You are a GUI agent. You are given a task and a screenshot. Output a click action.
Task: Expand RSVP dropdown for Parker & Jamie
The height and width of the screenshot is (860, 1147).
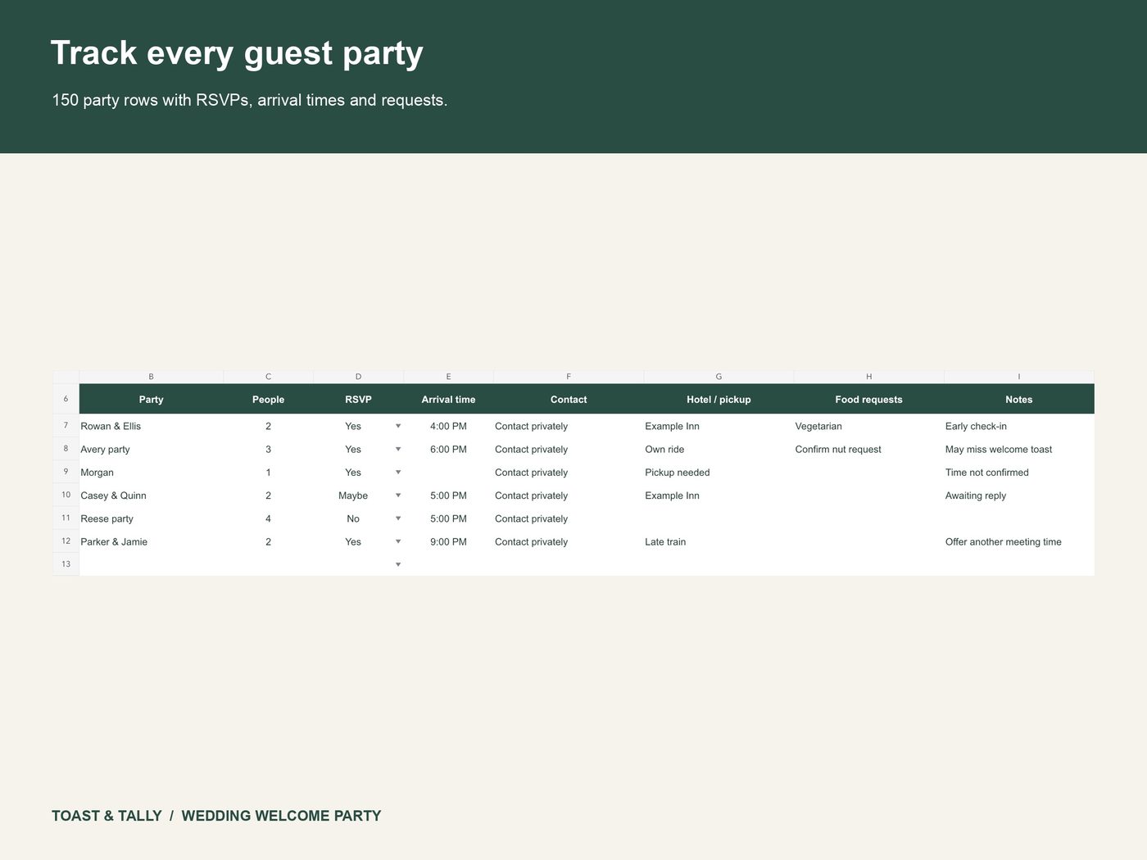click(x=398, y=541)
